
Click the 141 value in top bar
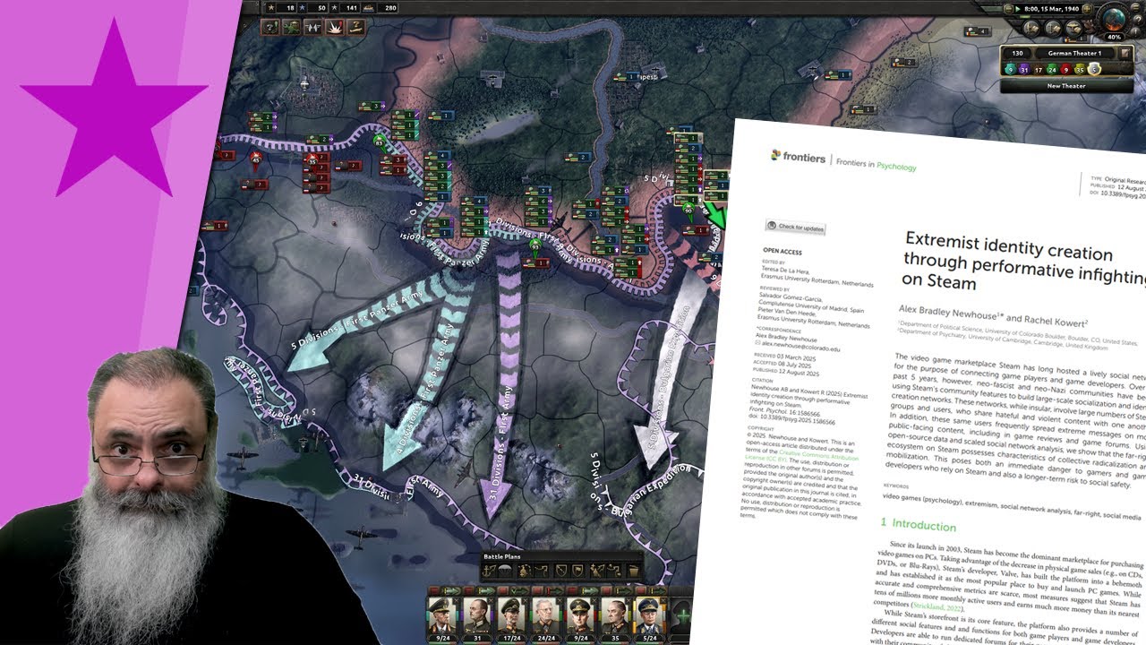[351, 8]
